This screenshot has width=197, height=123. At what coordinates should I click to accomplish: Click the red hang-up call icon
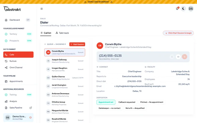[184, 57]
